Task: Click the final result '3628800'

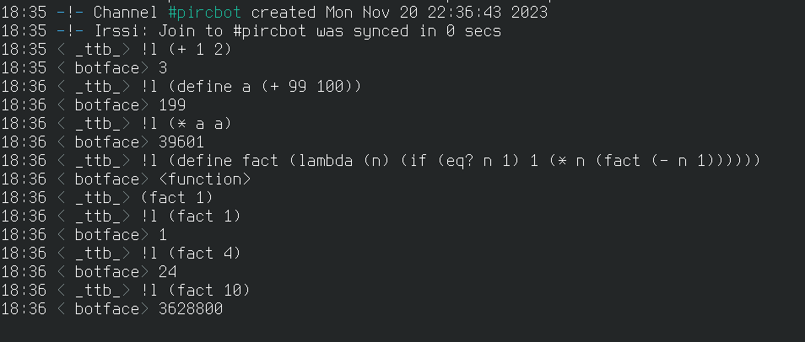Action: click(x=191, y=309)
